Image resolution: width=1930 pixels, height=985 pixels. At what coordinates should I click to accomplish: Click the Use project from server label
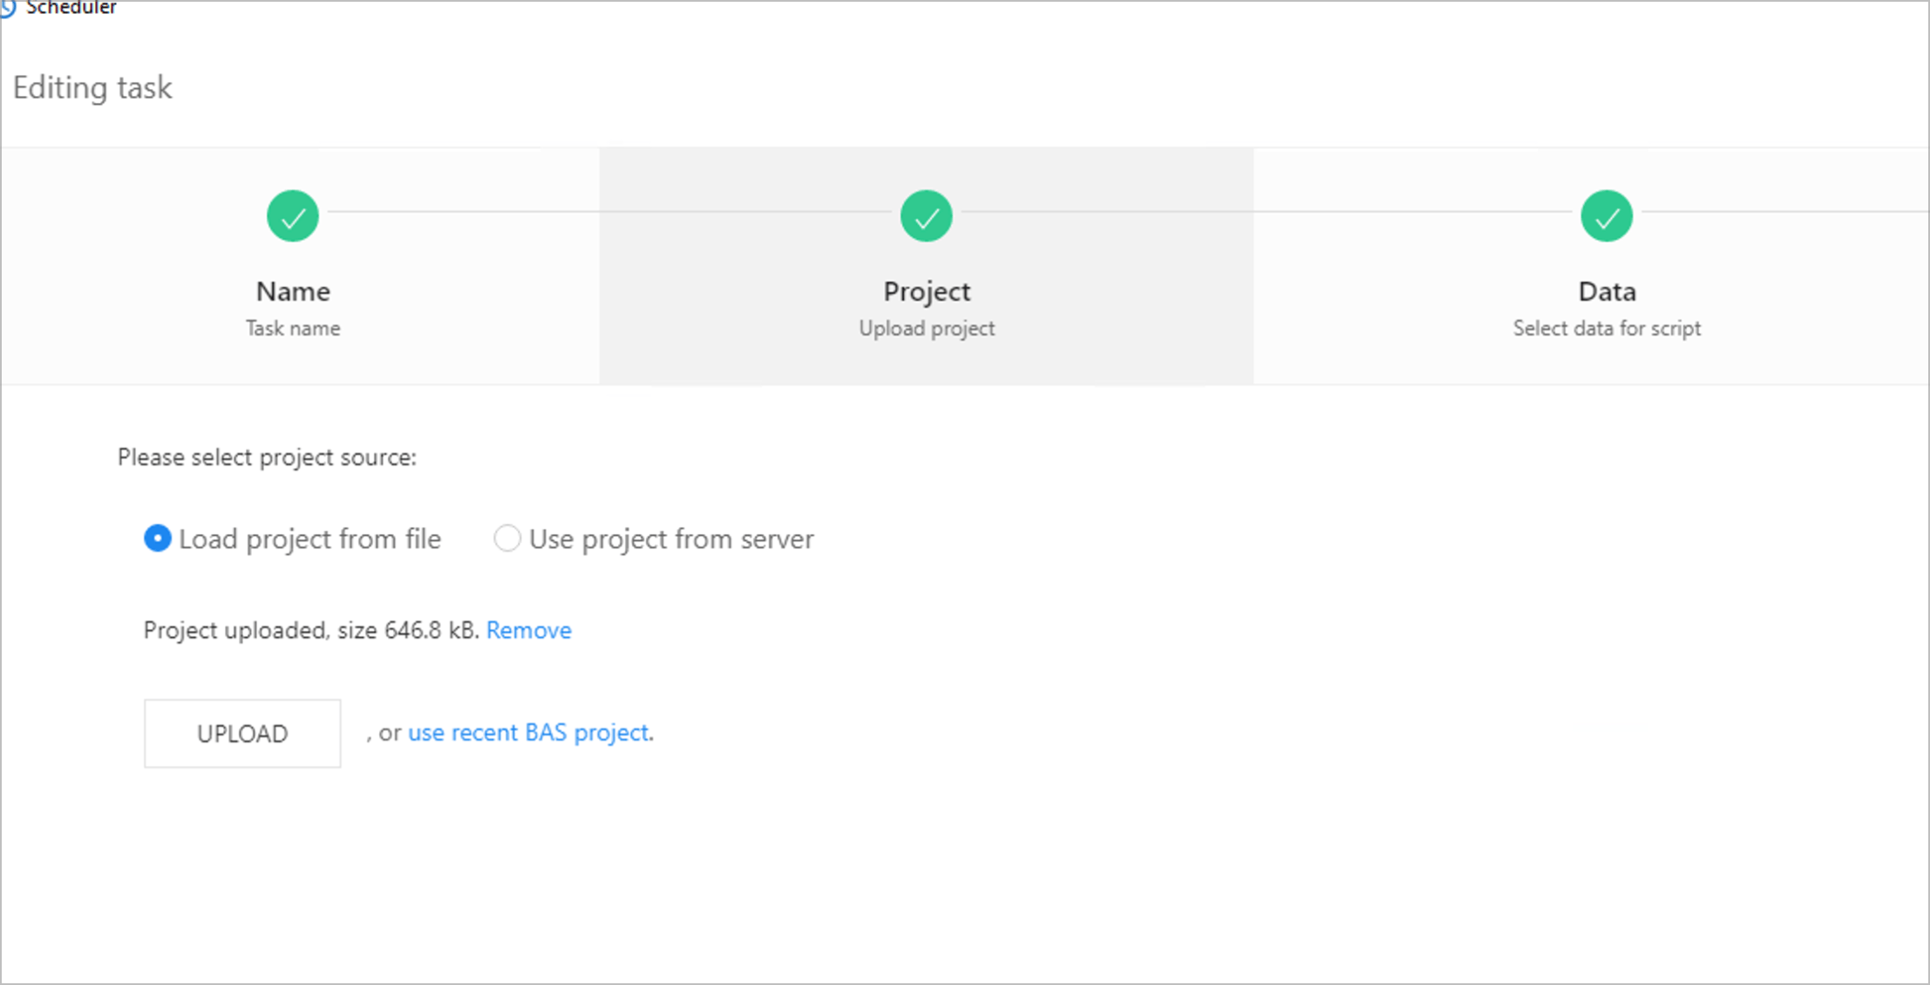(671, 540)
